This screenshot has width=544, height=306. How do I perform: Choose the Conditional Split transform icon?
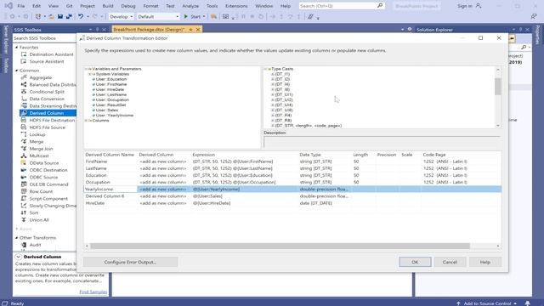pos(24,92)
